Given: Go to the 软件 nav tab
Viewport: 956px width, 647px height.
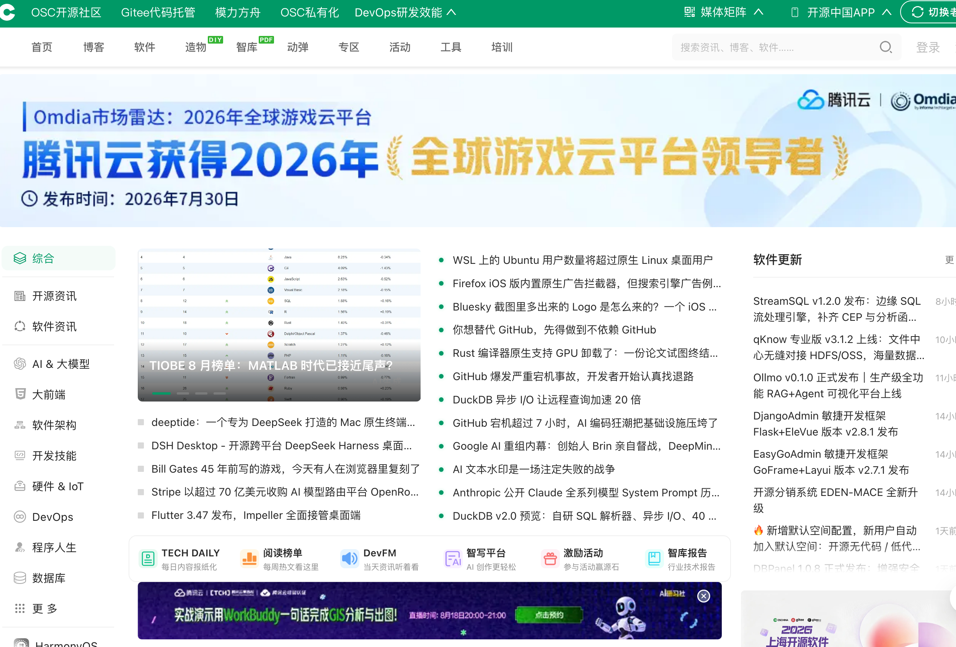Looking at the screenshot, I should pos(144,47).
